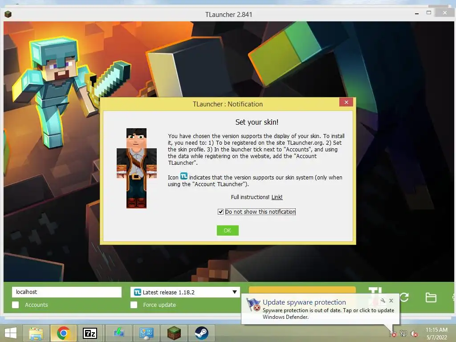Click the refresh icon in launcher bar
Screen dimensions: 456x342
click(404, 297)
